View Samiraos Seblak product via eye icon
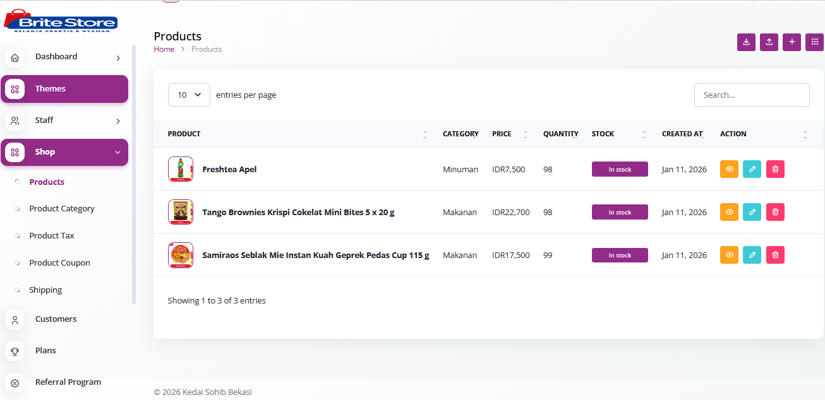The width and height of the screenshot is (825, 400). coord(729,255)
